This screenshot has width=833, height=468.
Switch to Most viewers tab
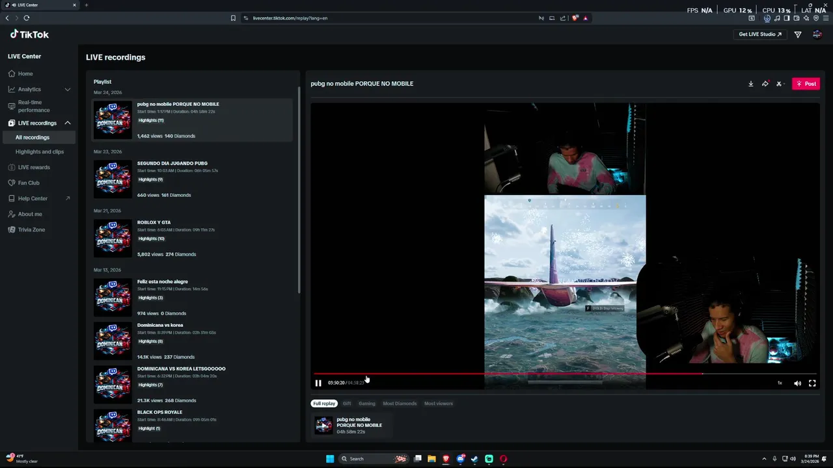point(439,404)
